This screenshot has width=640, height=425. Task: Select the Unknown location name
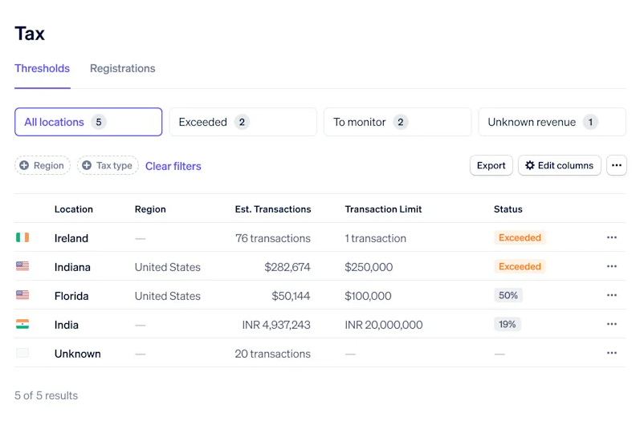point(78,354)
